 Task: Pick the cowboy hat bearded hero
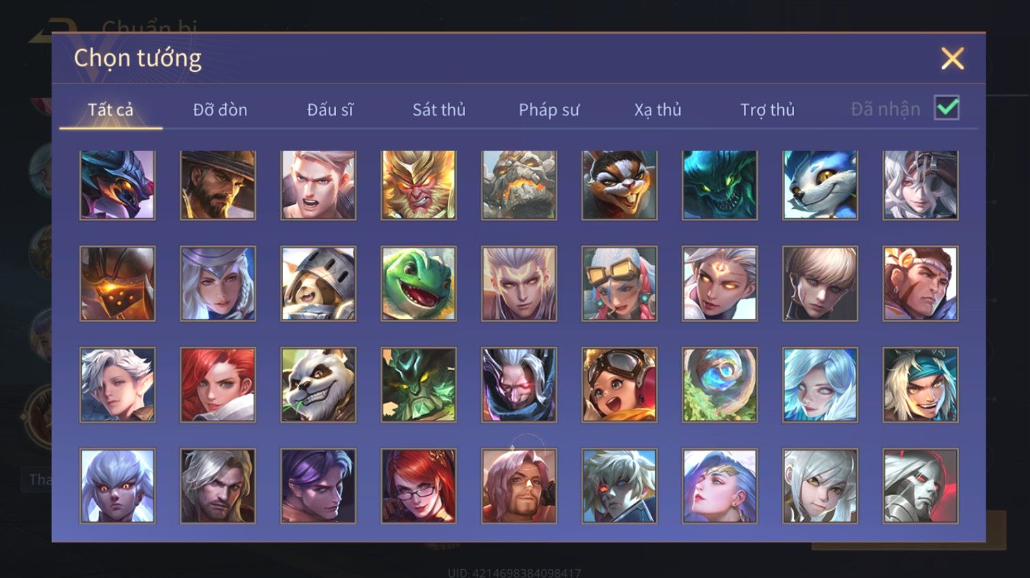click(218, 185)
